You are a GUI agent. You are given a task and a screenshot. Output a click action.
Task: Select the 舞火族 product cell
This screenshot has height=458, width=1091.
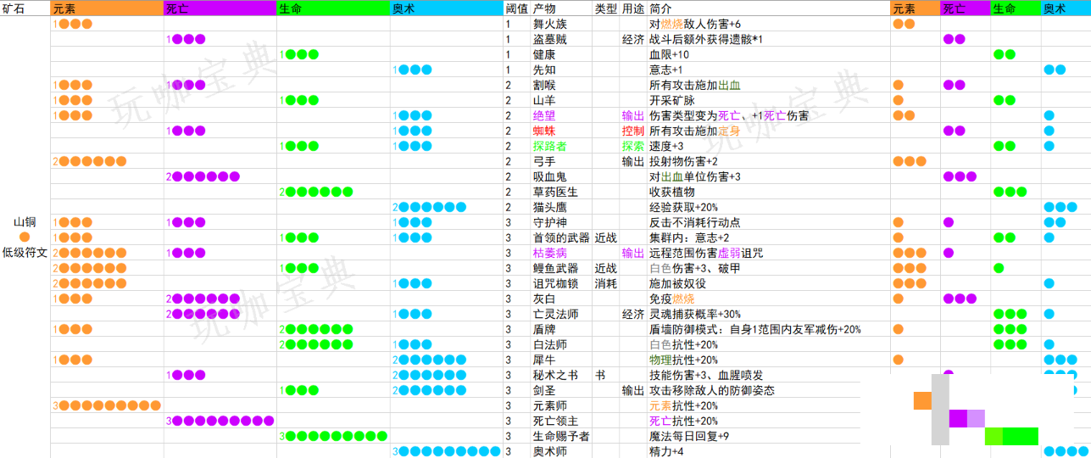point(550,24)
